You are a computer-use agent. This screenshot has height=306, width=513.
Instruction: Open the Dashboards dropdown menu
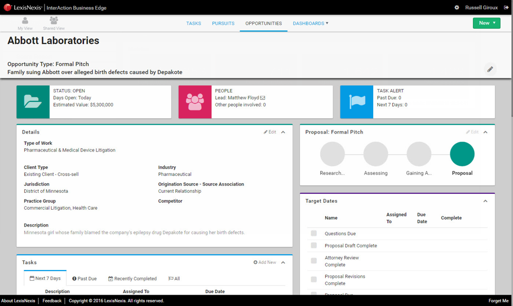(x=311, y=23)
